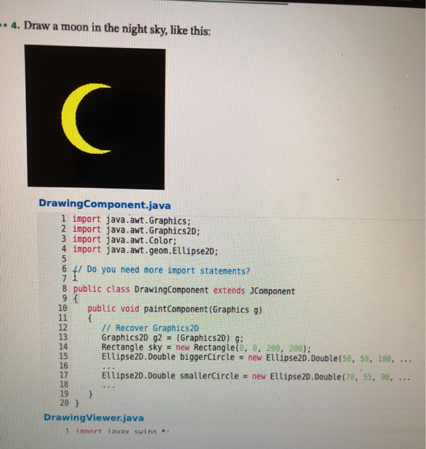This screenshot has height=449, width=426.
Task: Click the line 'import java.awt.Graphics2D;'
Action: click(x=137, y=230)
